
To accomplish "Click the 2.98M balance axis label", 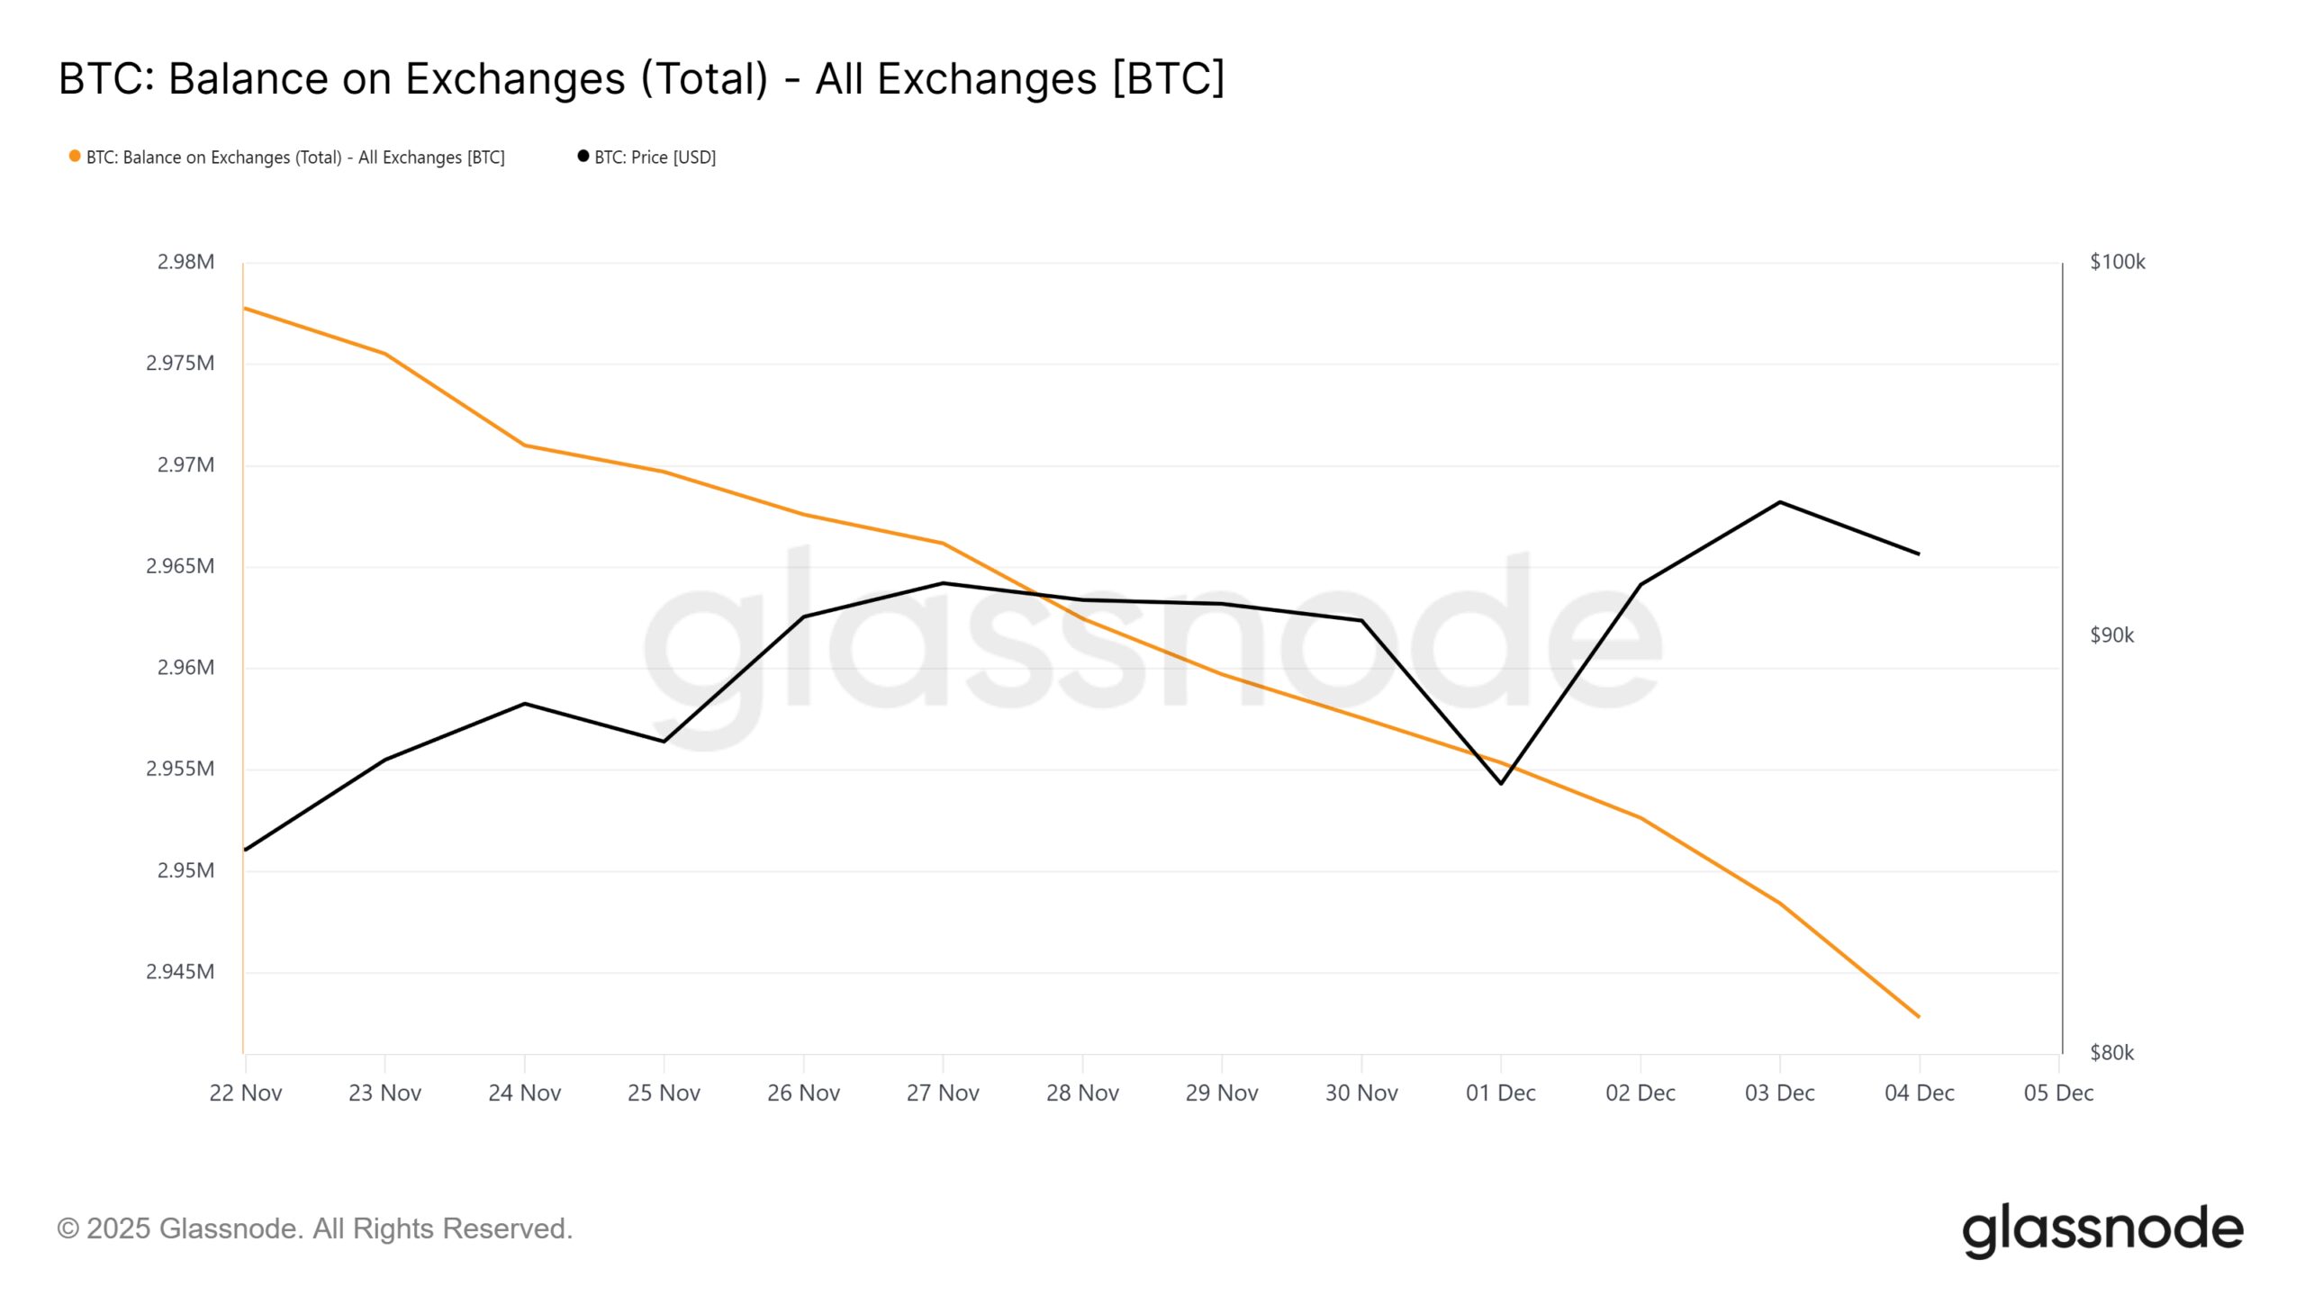I will 185,262.
